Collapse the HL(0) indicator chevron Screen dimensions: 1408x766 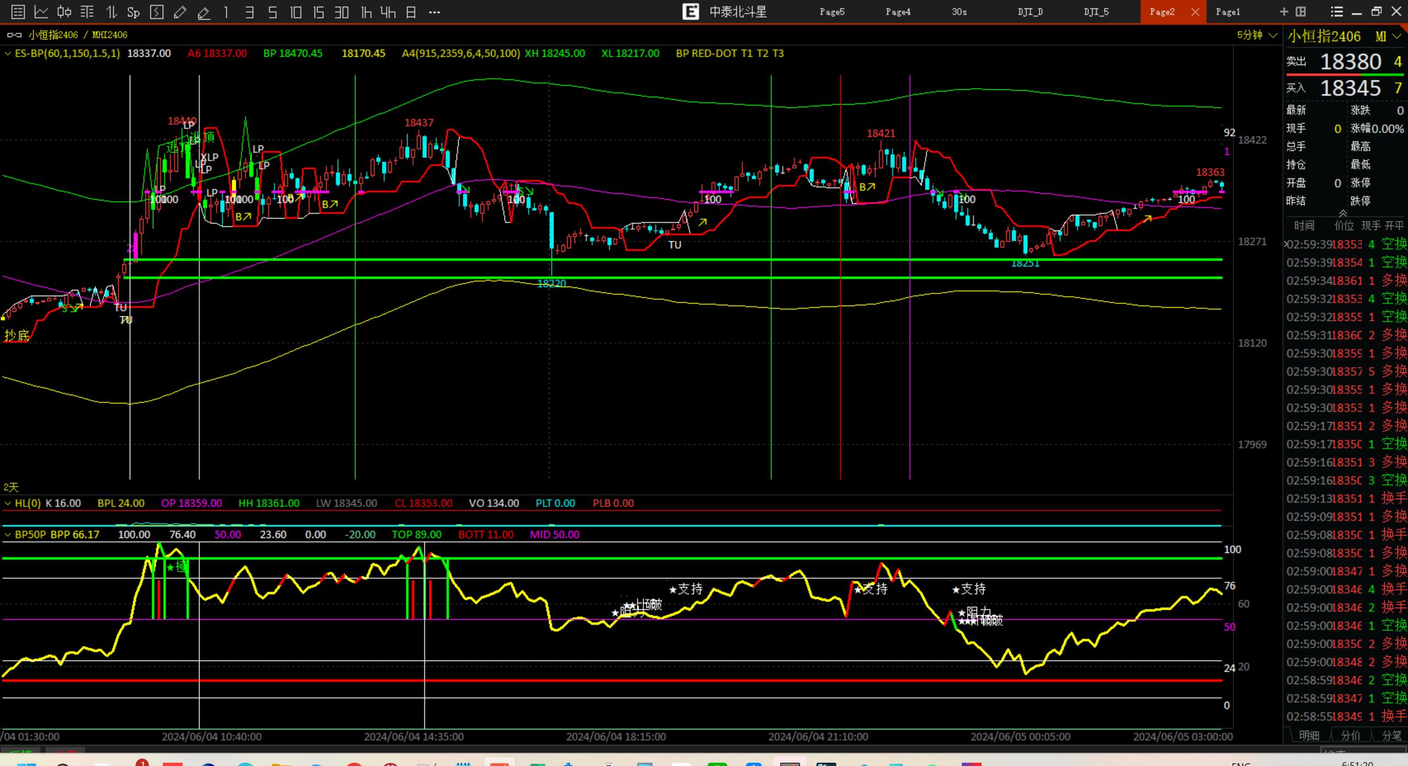[8, 503]
